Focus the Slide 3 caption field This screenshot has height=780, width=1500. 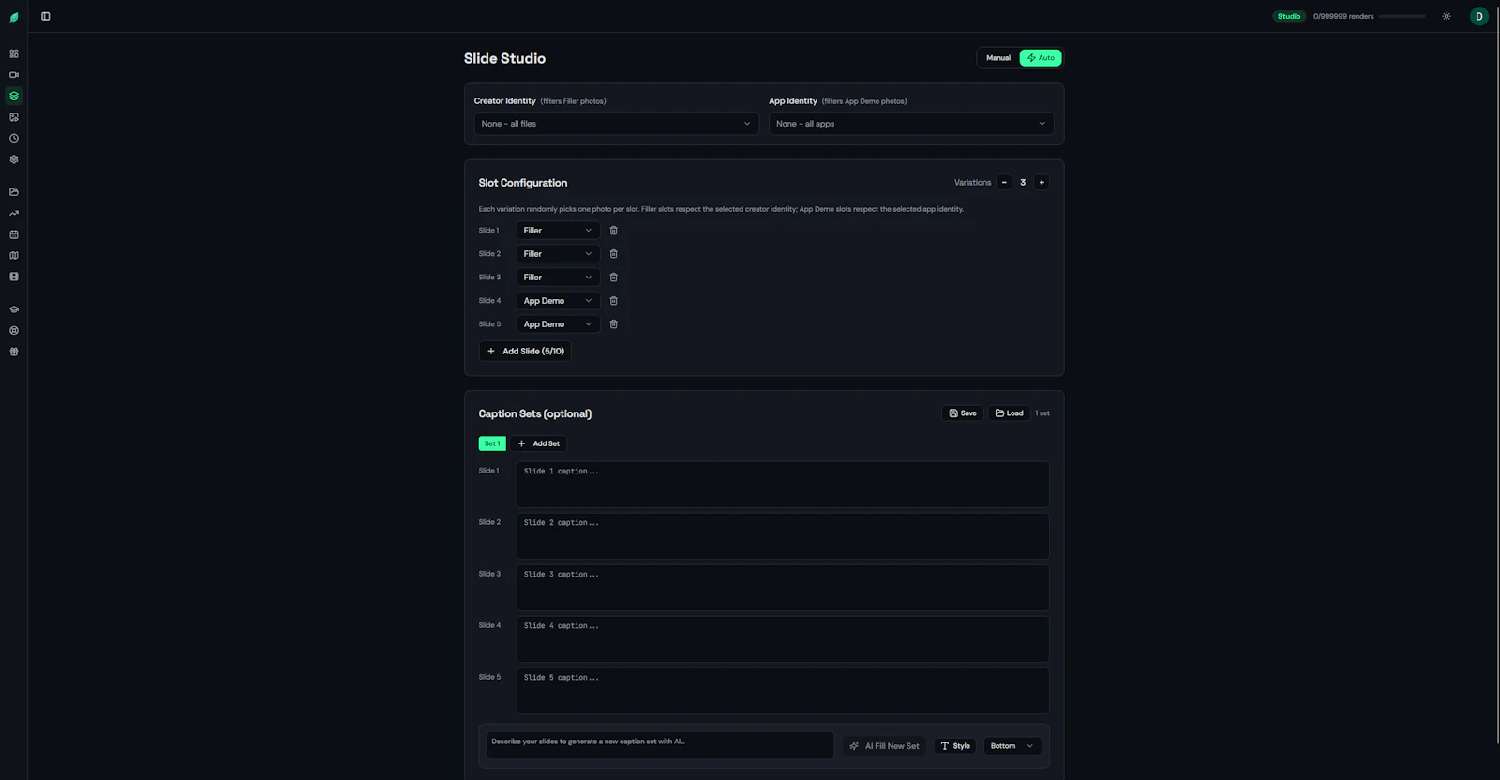point(783,588)
